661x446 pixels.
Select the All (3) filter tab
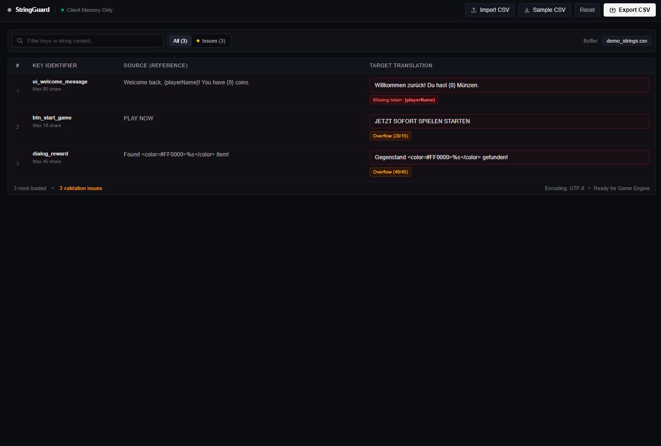[180, 41]
